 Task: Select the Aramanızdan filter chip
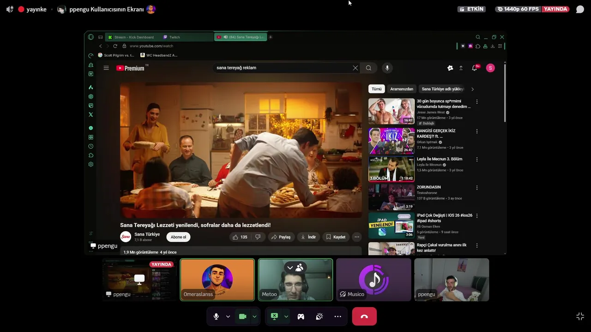(402, 89)
